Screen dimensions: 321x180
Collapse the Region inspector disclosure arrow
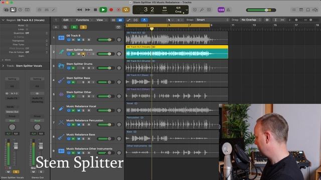3,20
